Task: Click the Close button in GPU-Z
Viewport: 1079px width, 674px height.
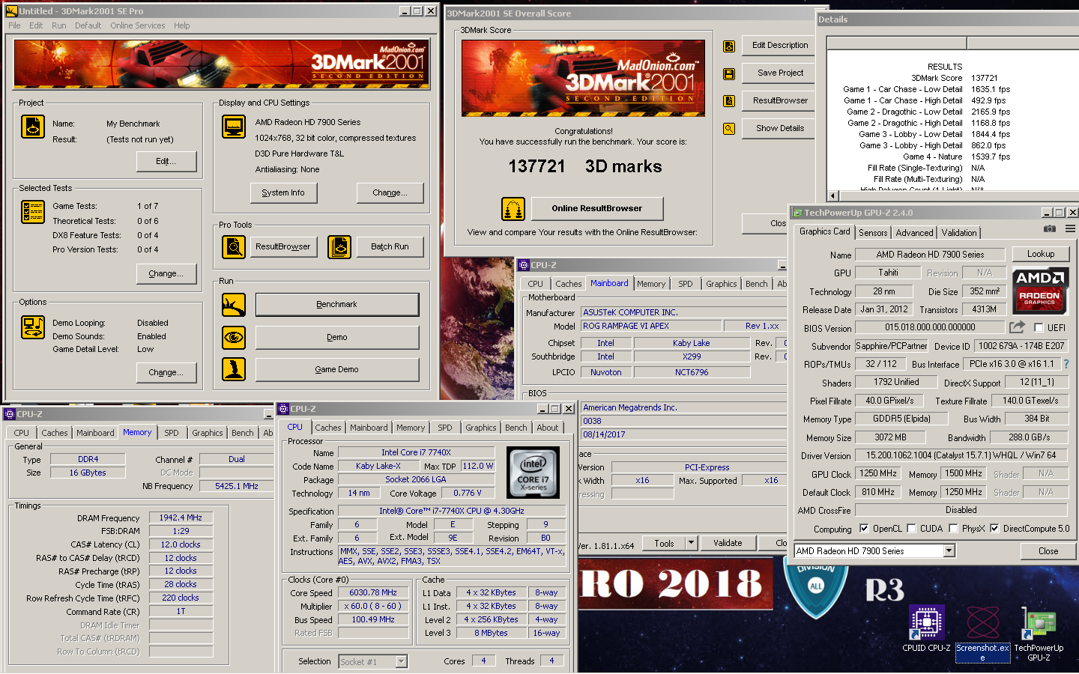Action: pos(1048,551)
